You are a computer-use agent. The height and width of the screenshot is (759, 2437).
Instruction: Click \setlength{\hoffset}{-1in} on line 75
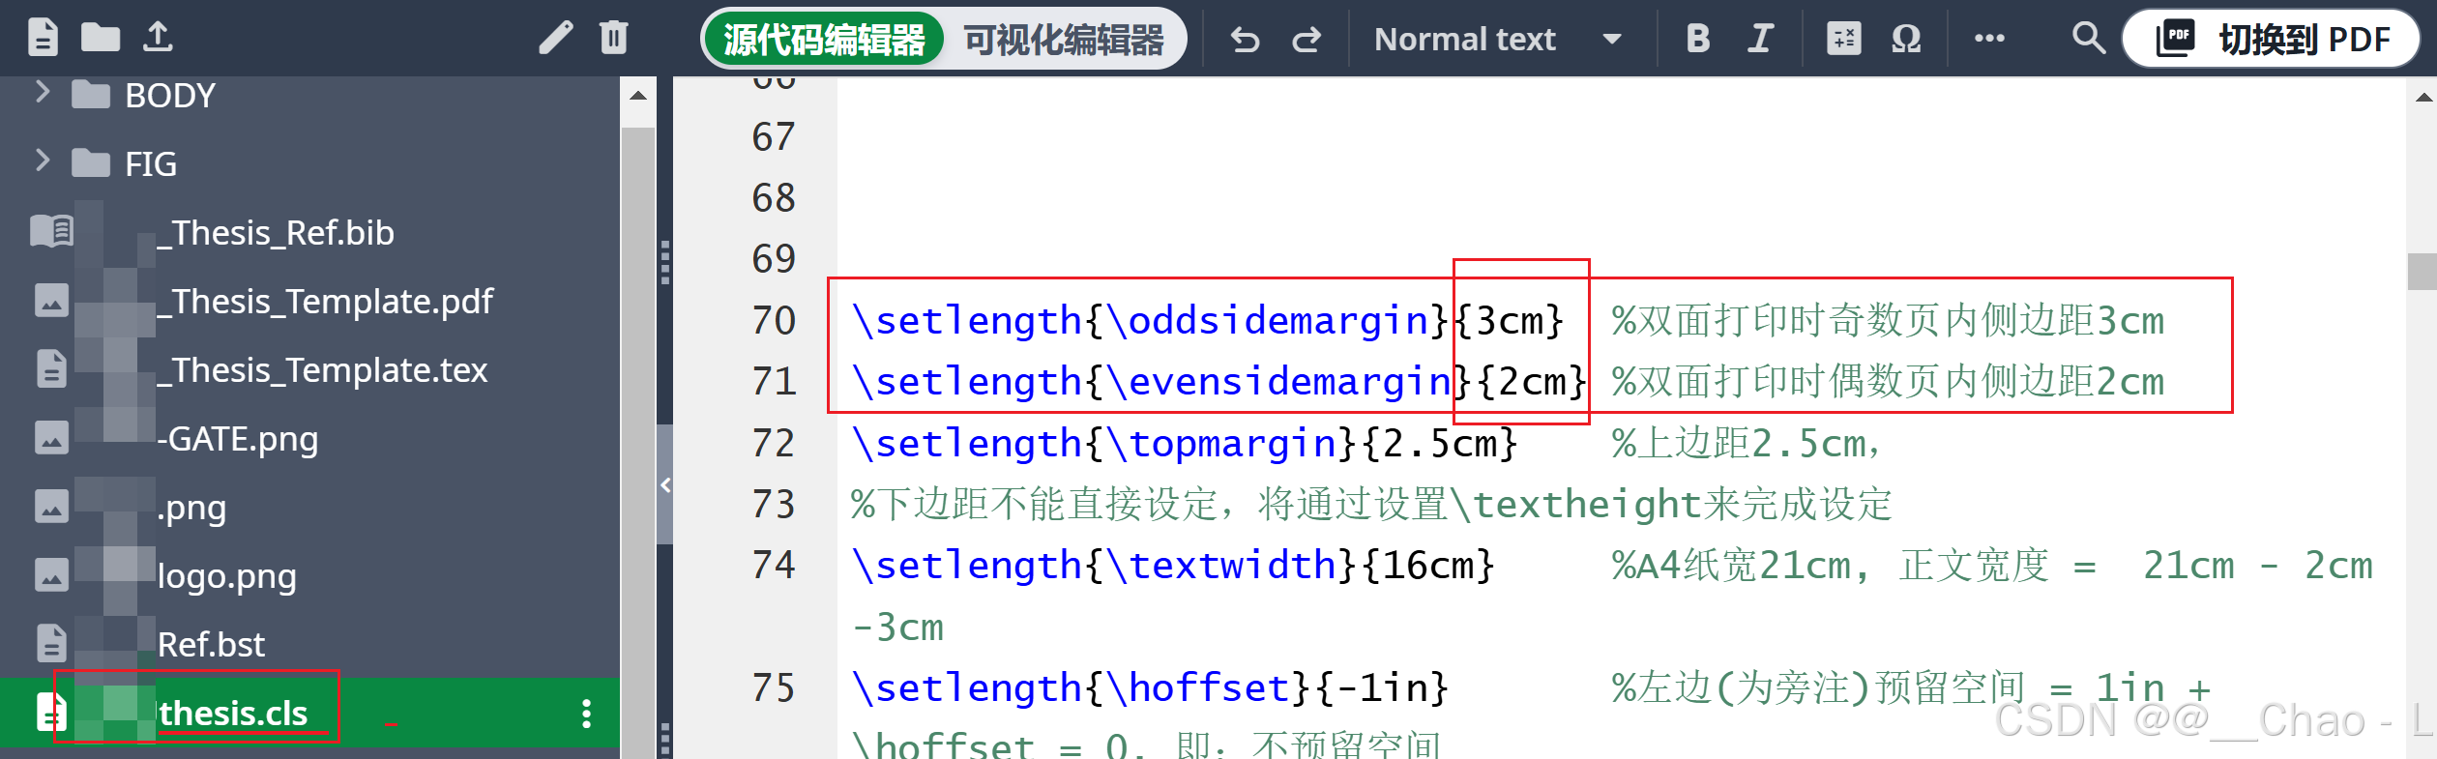[1149, 687]
